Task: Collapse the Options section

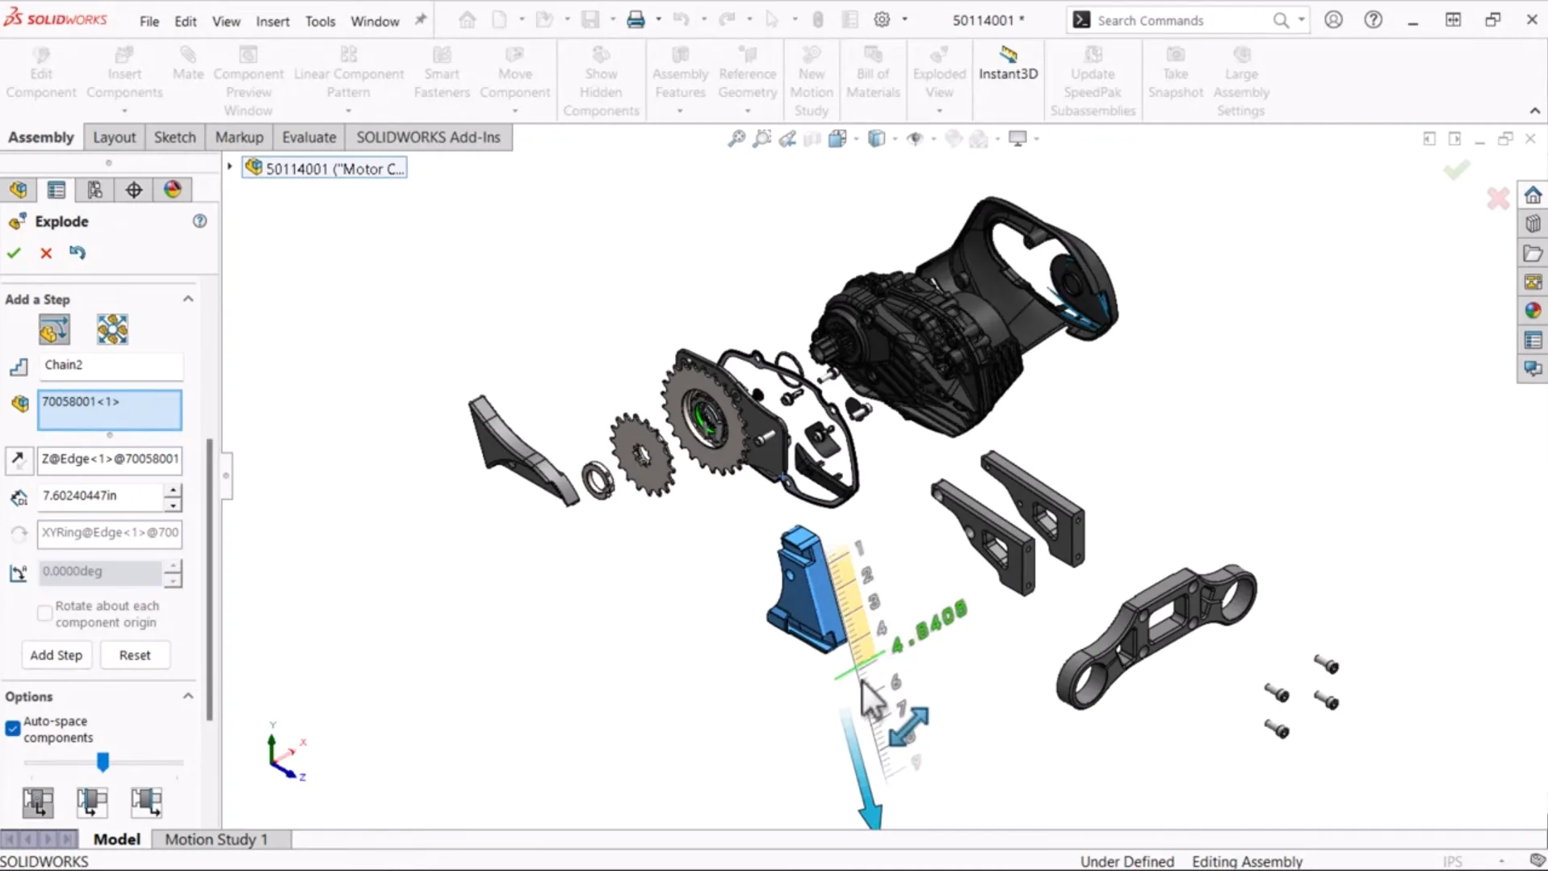Action: [x=188, y=696]
